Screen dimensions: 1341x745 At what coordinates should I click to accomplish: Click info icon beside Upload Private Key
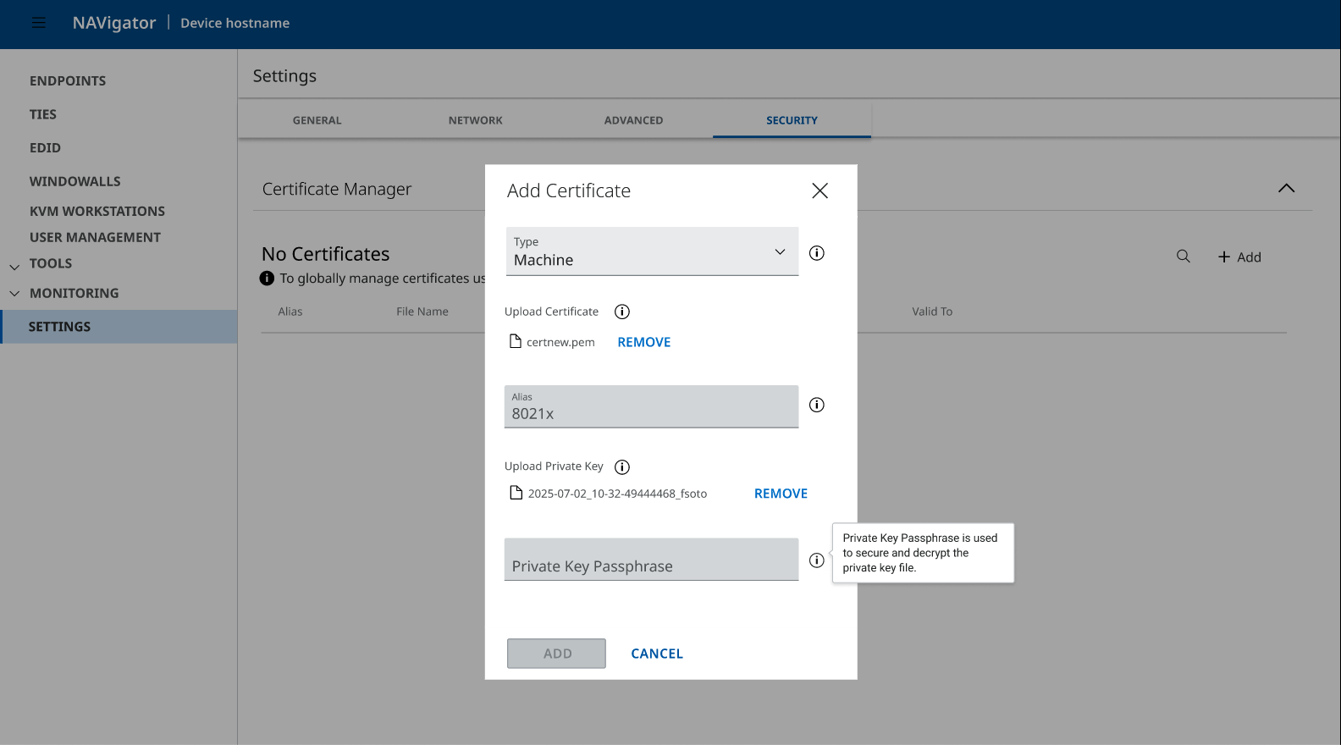[622, 466]
